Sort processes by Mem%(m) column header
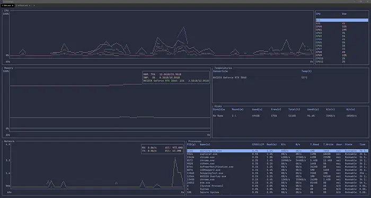This screenshot has width=371, height=198. click(271, 145)
